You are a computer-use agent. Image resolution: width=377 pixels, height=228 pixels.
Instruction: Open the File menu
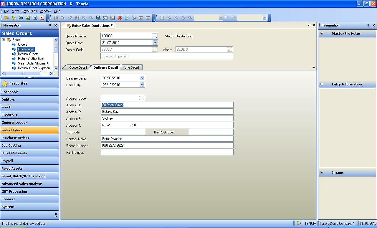tap(6, 11)
